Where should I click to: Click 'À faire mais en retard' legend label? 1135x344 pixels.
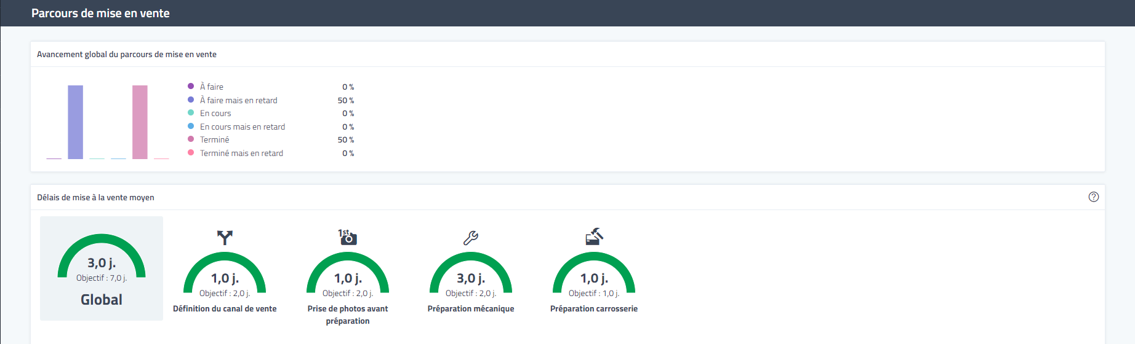[x=239, y=100]
